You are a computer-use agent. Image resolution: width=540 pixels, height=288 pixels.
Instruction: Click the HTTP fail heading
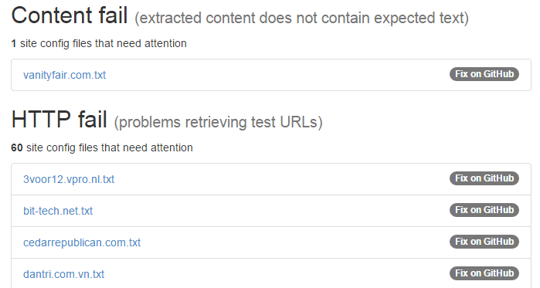pos(59,120)
